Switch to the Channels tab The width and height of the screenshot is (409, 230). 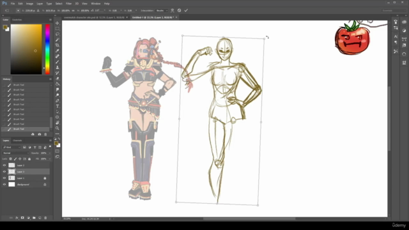[17, 141]
